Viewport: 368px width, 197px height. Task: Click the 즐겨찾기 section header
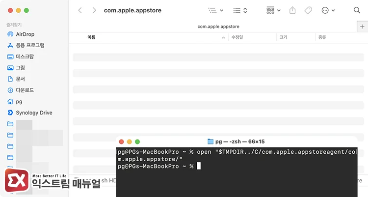click(14, 25)
